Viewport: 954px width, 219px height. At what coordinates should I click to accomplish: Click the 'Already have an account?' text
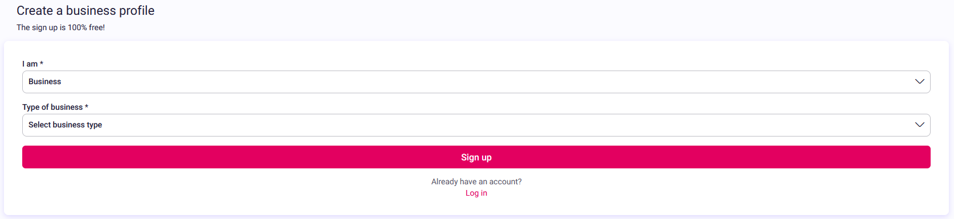click(476, 181)
